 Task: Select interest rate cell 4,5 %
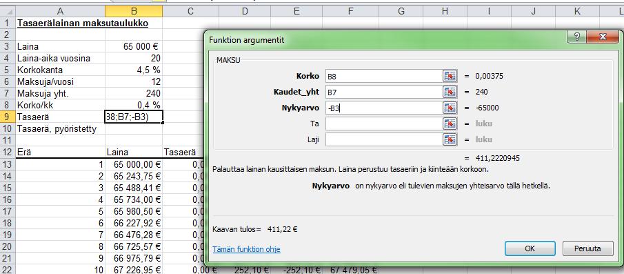tap(134, 70)
